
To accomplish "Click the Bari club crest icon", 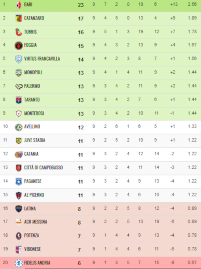I will (x=18, y=5).
